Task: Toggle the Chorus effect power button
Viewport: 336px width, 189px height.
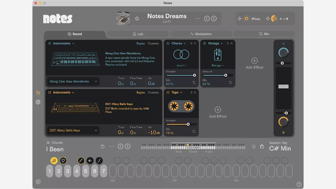Action: 168,43
